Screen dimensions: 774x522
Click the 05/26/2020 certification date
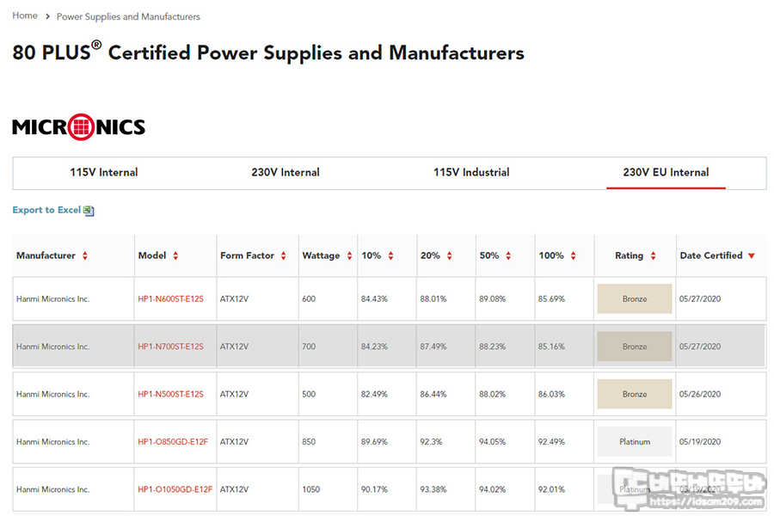[700, 394]
